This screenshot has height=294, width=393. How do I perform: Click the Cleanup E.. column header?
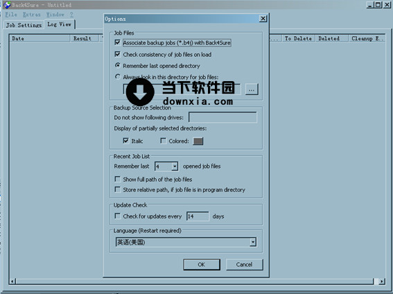coord(367,38)
